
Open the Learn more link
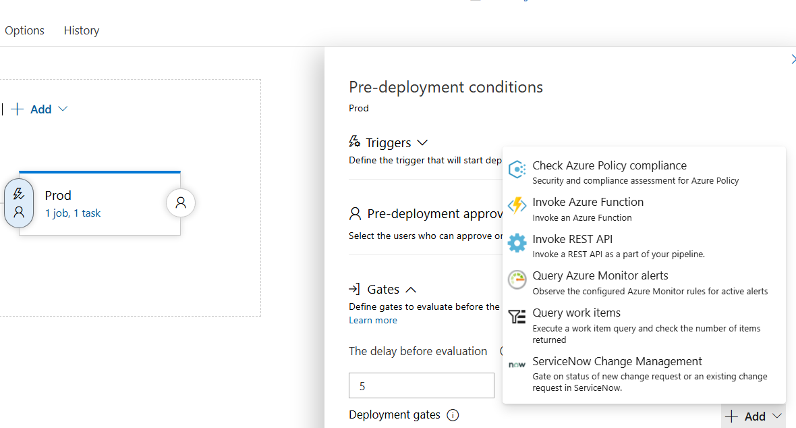(x=372, y=320)
